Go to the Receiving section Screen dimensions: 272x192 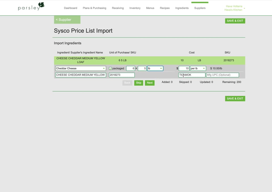tap(118, 8)
